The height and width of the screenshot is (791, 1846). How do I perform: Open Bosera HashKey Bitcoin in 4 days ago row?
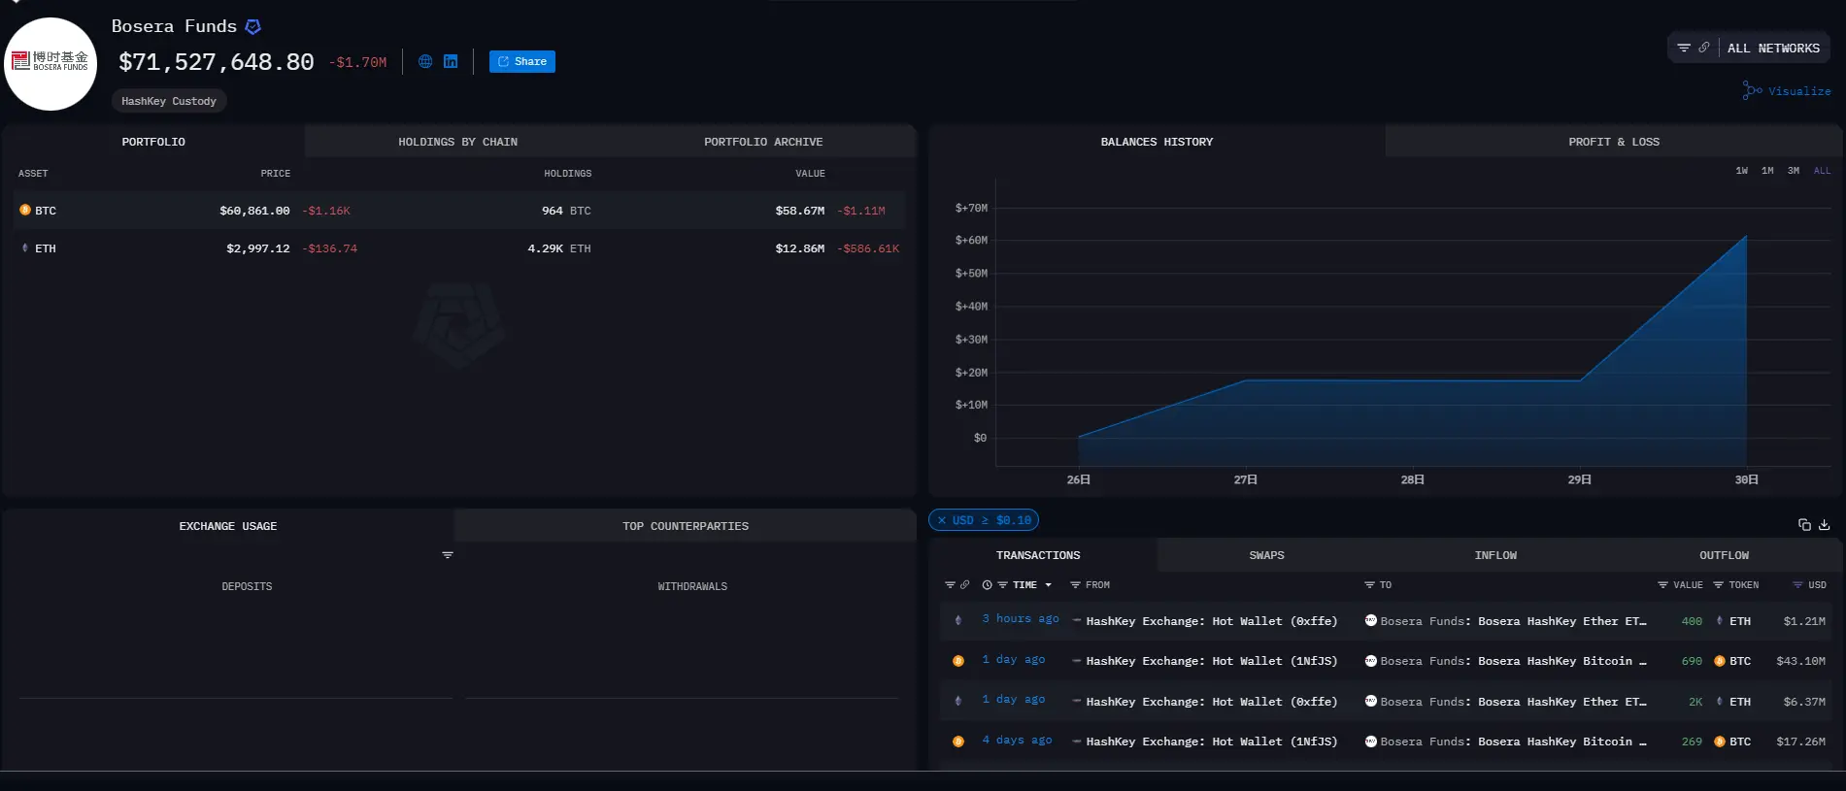1561,742
